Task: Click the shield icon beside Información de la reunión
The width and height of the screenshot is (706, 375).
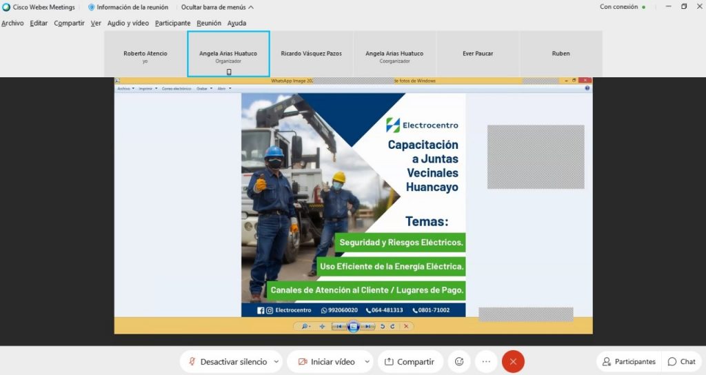Action: (92, 7)
